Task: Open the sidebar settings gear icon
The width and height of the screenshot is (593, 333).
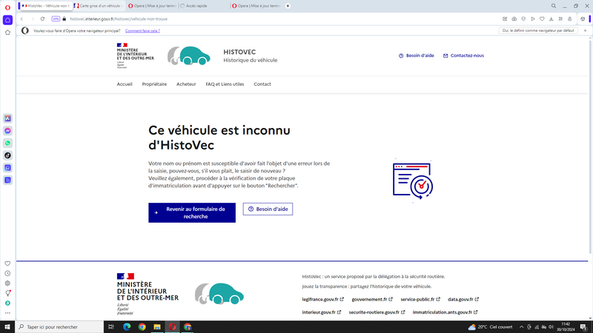Action: point(7,283)
